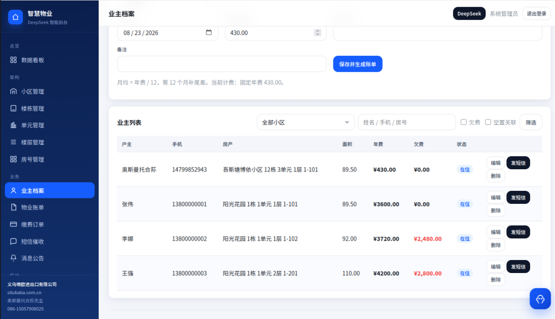Click 消息公告 bell icon in sidebar
This screenshot has width=555, height=319.
[x=14, y=258]
